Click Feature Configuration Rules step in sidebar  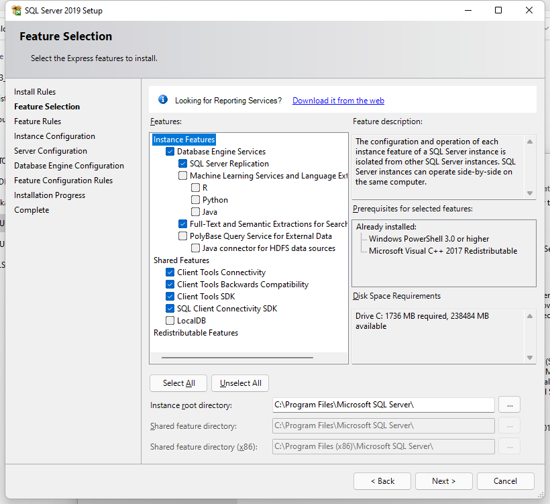(x=63, y=181)
